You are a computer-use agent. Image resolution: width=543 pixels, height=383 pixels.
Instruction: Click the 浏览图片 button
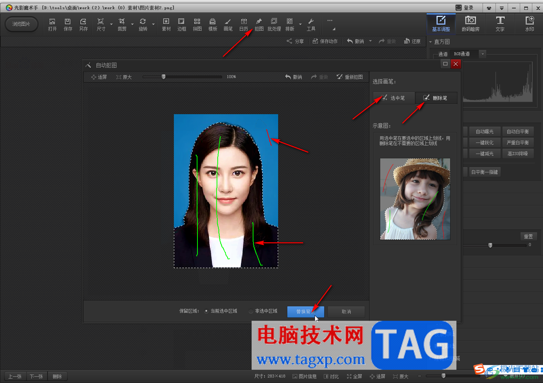point(21,24)
